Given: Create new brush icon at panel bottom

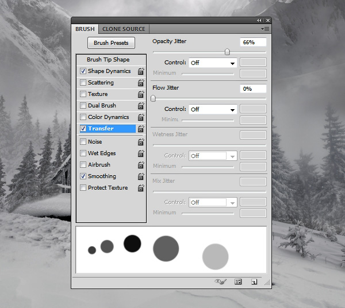Looking at the screenshot, I should (x=254, y=282).
